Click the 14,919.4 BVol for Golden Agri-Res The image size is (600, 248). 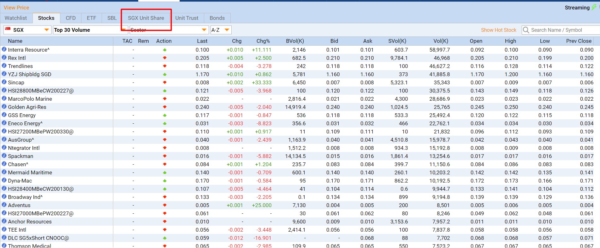click(295, 107)
